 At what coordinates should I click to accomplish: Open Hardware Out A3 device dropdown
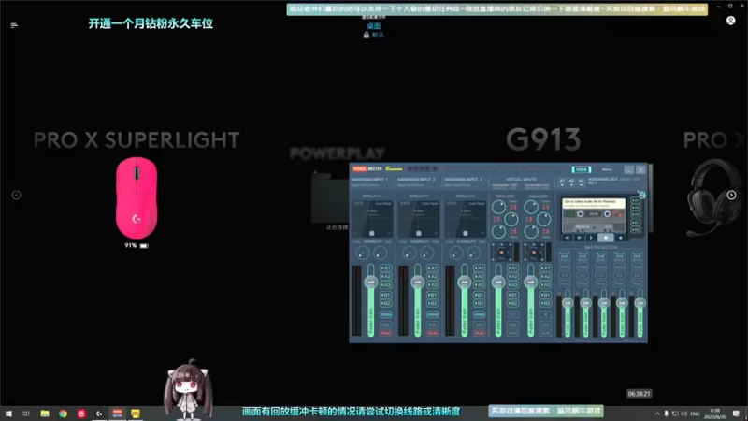coord(581,181)
